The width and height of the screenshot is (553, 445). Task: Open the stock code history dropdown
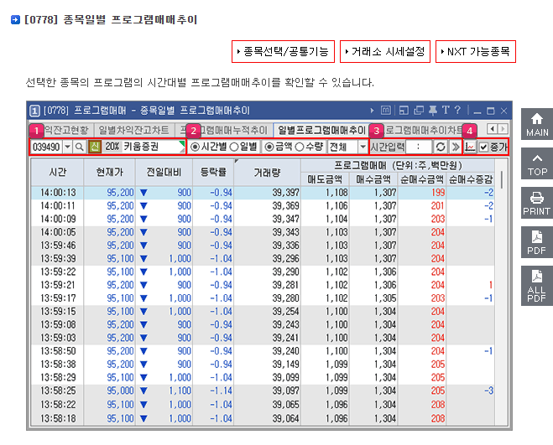[68, 147]
